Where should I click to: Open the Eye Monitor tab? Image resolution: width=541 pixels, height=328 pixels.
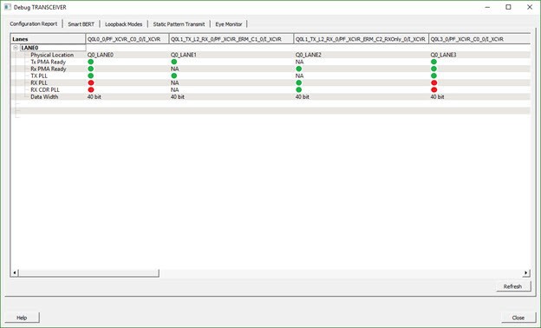(229, 24)
